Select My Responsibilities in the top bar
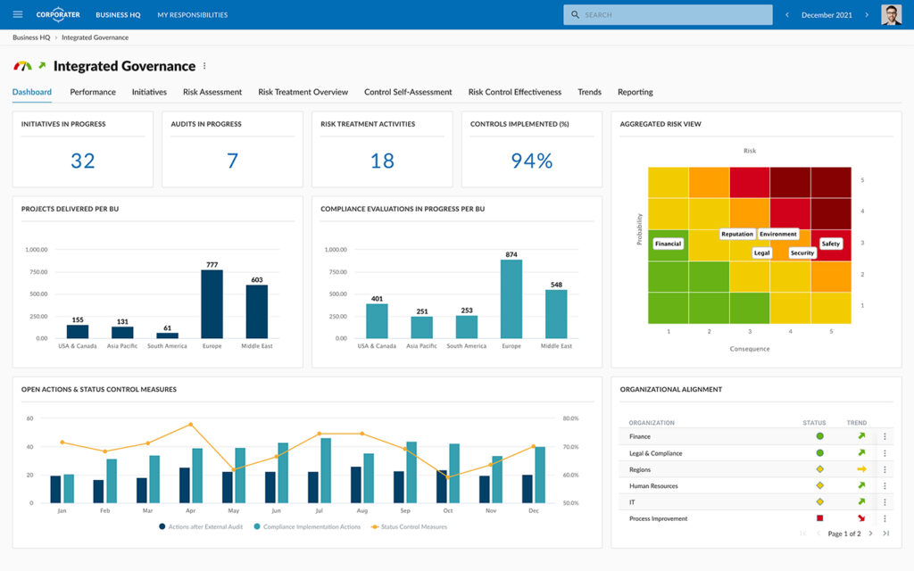This screenshot has height=571, width=914. click(191, 13)
